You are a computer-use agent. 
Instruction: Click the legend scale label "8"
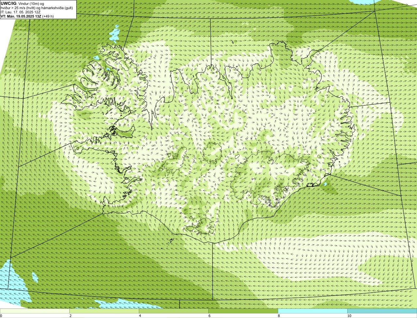click(x=279, y=316)
